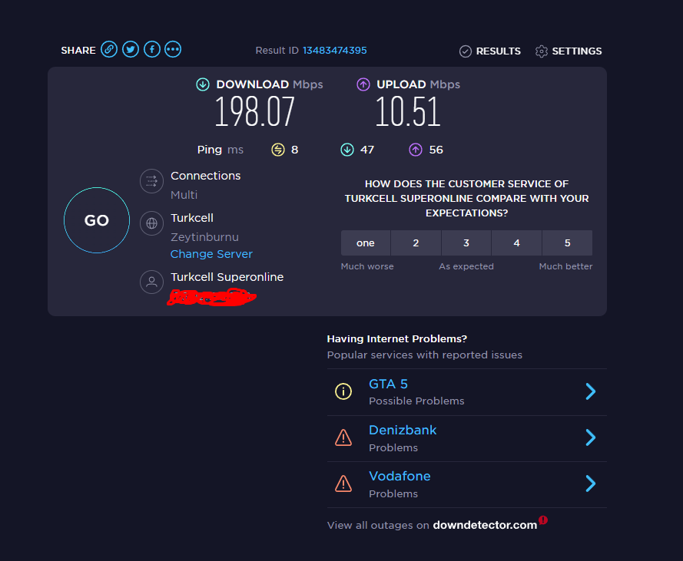The height and width of the screenshot is (561, 683).
Task: Start the speed test with GO
Action: coord(97,220)
